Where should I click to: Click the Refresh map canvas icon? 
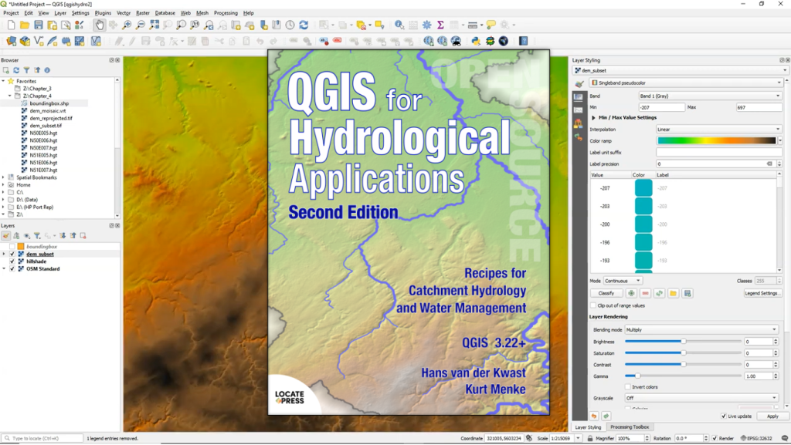pyautogui.click(x=302, y=24)
